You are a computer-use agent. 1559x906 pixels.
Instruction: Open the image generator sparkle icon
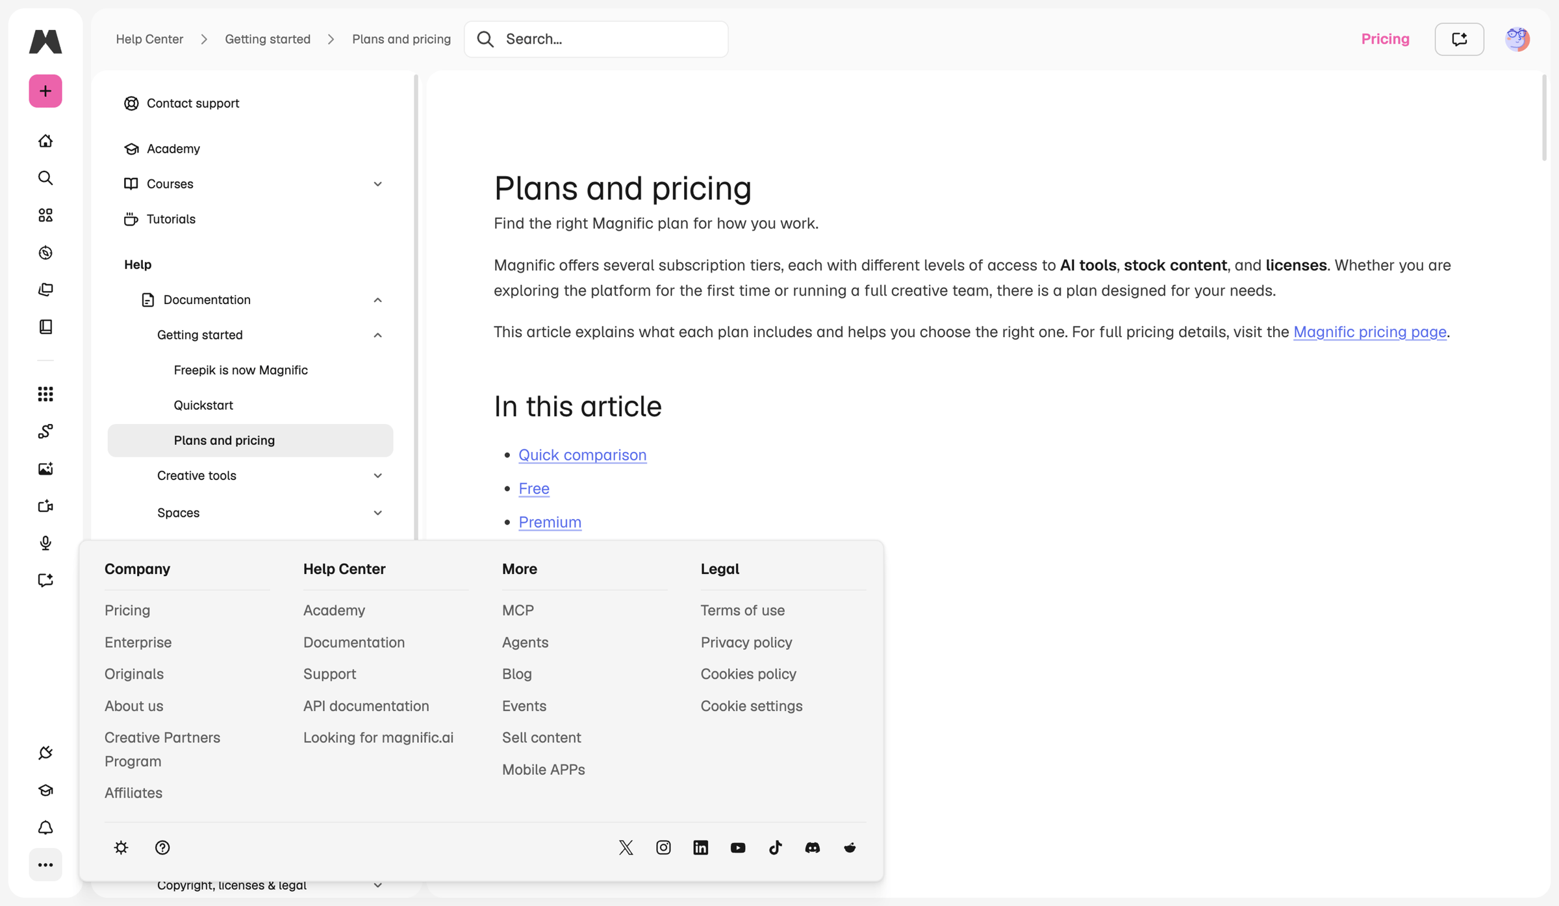click(x=45, y=468)
